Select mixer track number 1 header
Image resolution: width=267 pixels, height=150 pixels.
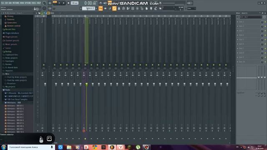[55, 16]
